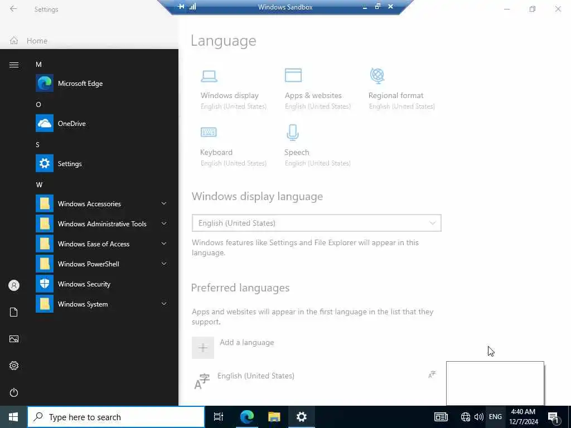This screenshot has height=428, width=571.
Task: Jump to letter W section header
Action: 40,184
